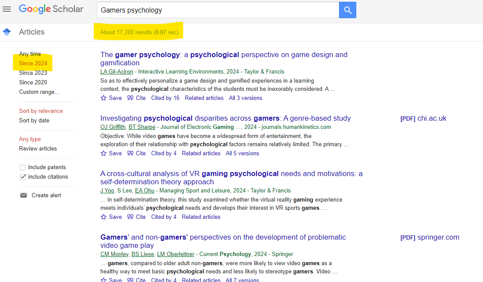Select the Any time filter
The height and width of the screenshot is (282, 483).
point(30,54)
